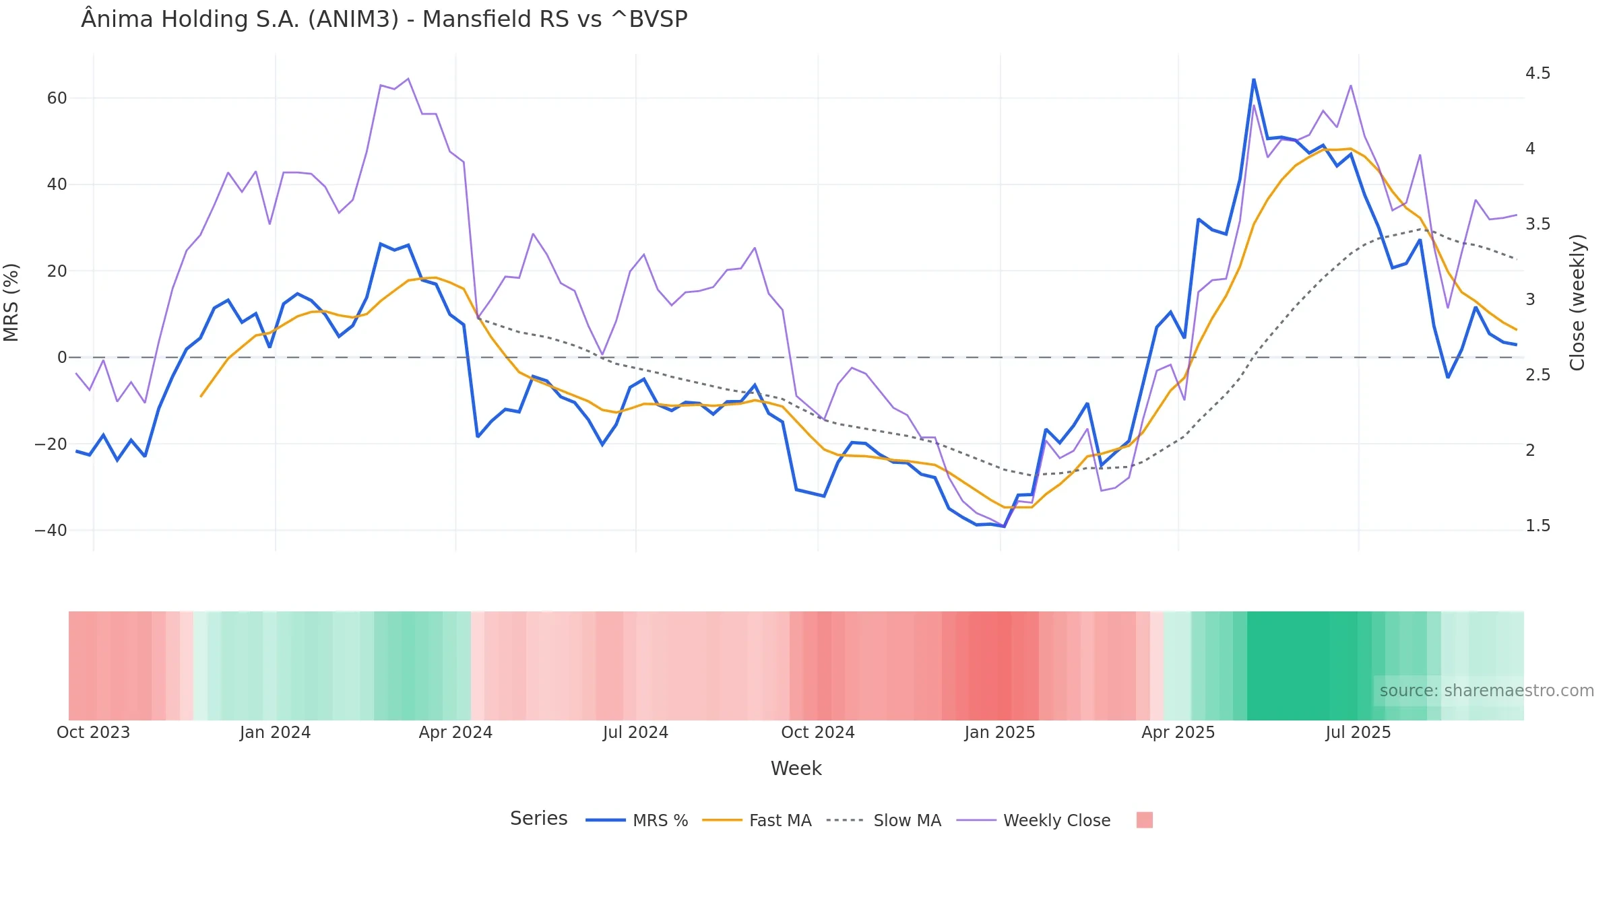Toggle Weekly Close legend entry
The image size is (1617, 909).
1034,820
